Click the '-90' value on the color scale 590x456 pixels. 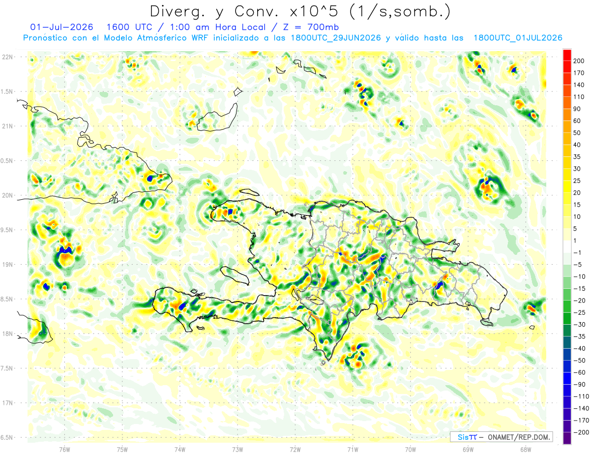click(579, 384)
